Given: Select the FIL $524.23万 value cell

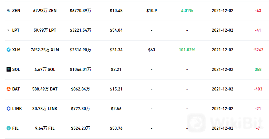Looking at the screenshot, I should coord(81,128).
